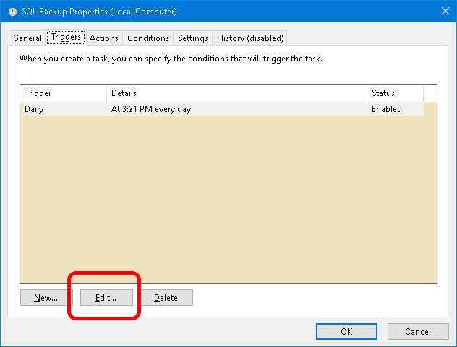
Task: View the History (disabled) tab
Action: pyautogui.click(x=250, y=38)
